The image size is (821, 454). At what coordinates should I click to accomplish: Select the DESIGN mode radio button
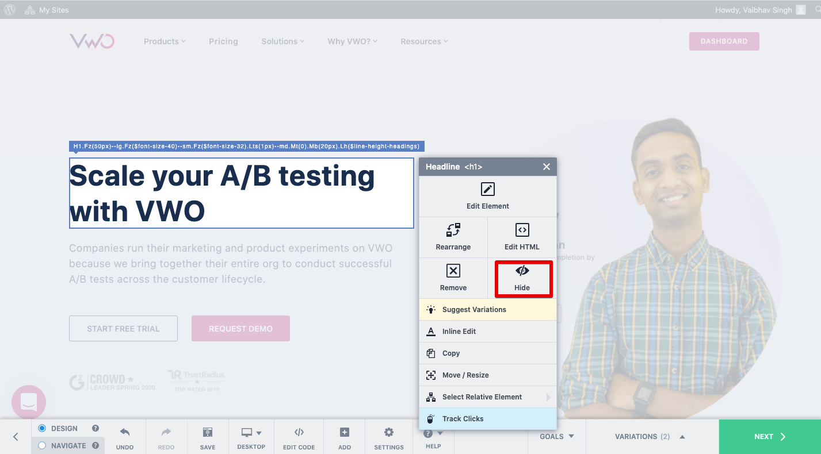coord(42,429)
